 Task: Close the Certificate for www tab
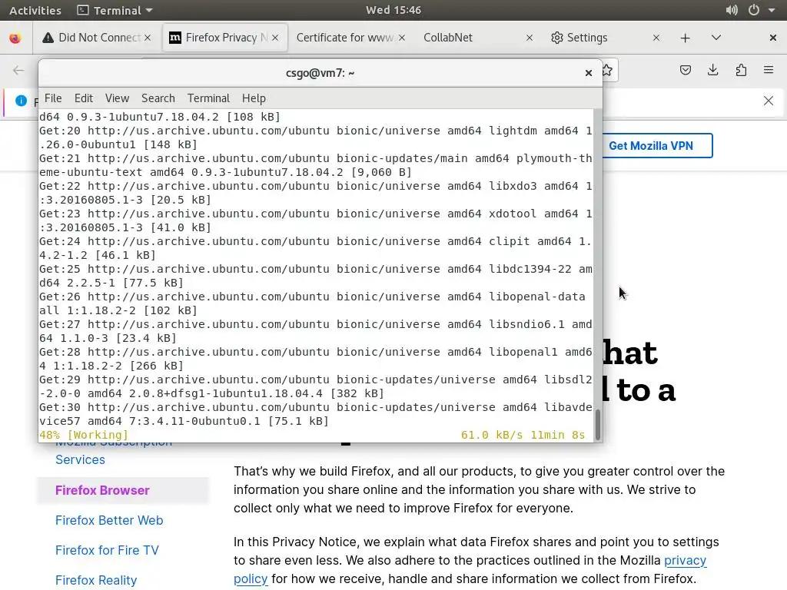coord(402,38)
